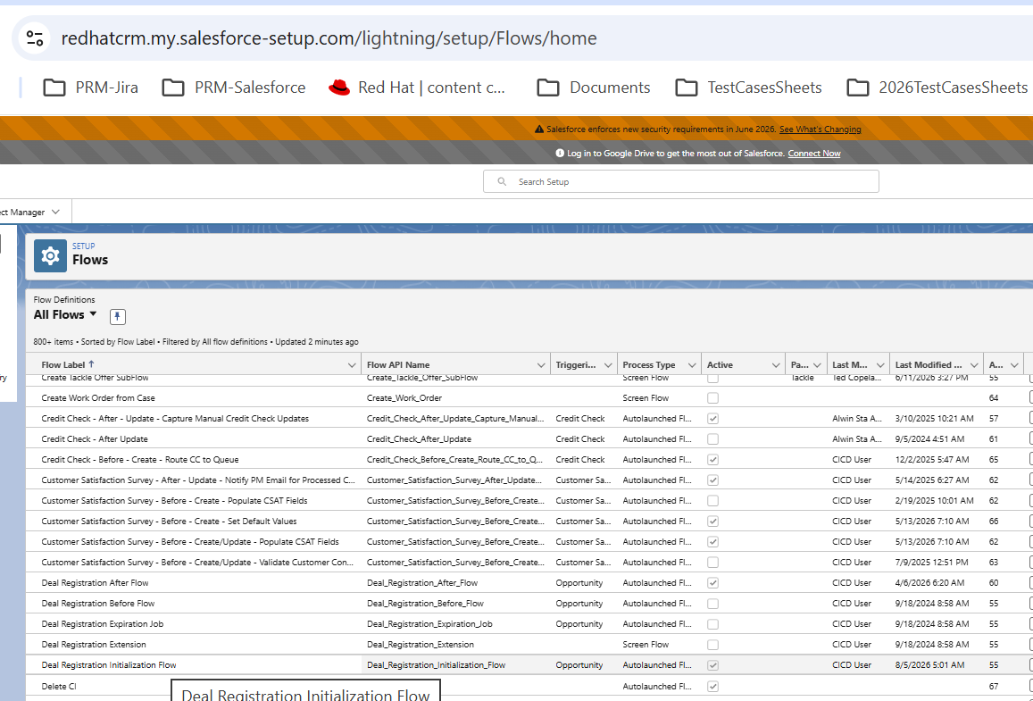Expand the Flow API Name column menu
This screenshot has height=701, width=1033.
point(541,365)
